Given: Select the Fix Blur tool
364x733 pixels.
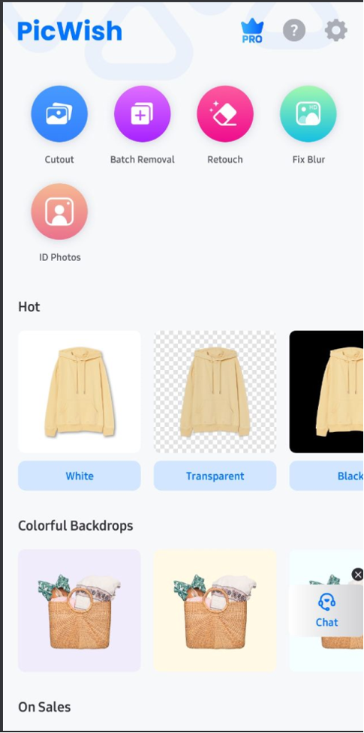Looking at the screenshot, I should click(x=308, y=113).
